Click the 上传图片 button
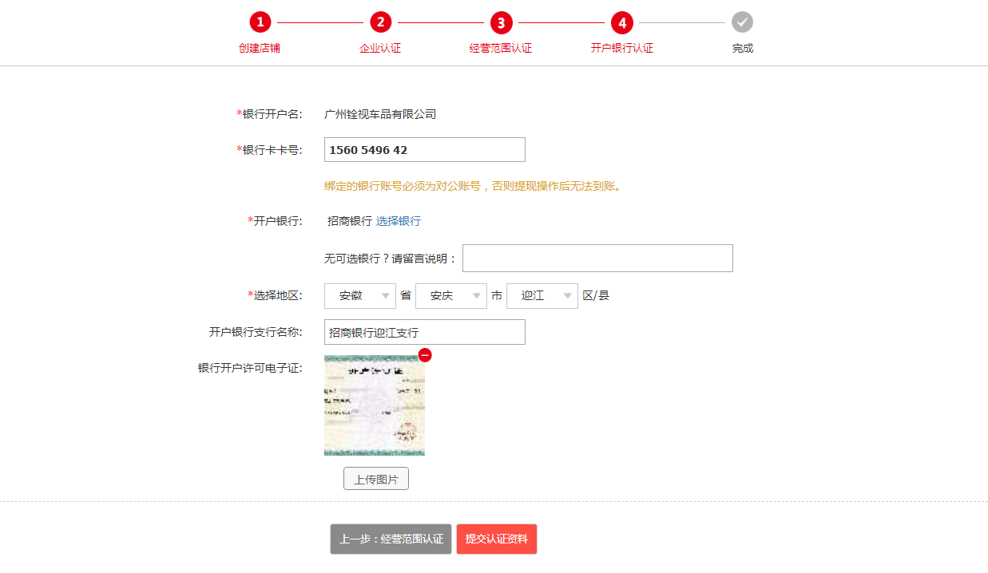 [x=376, y=479]
